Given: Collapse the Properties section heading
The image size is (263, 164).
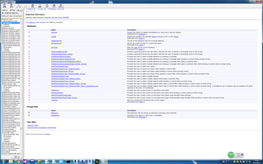Looking at the screenshot, I should tap(32, 107).
